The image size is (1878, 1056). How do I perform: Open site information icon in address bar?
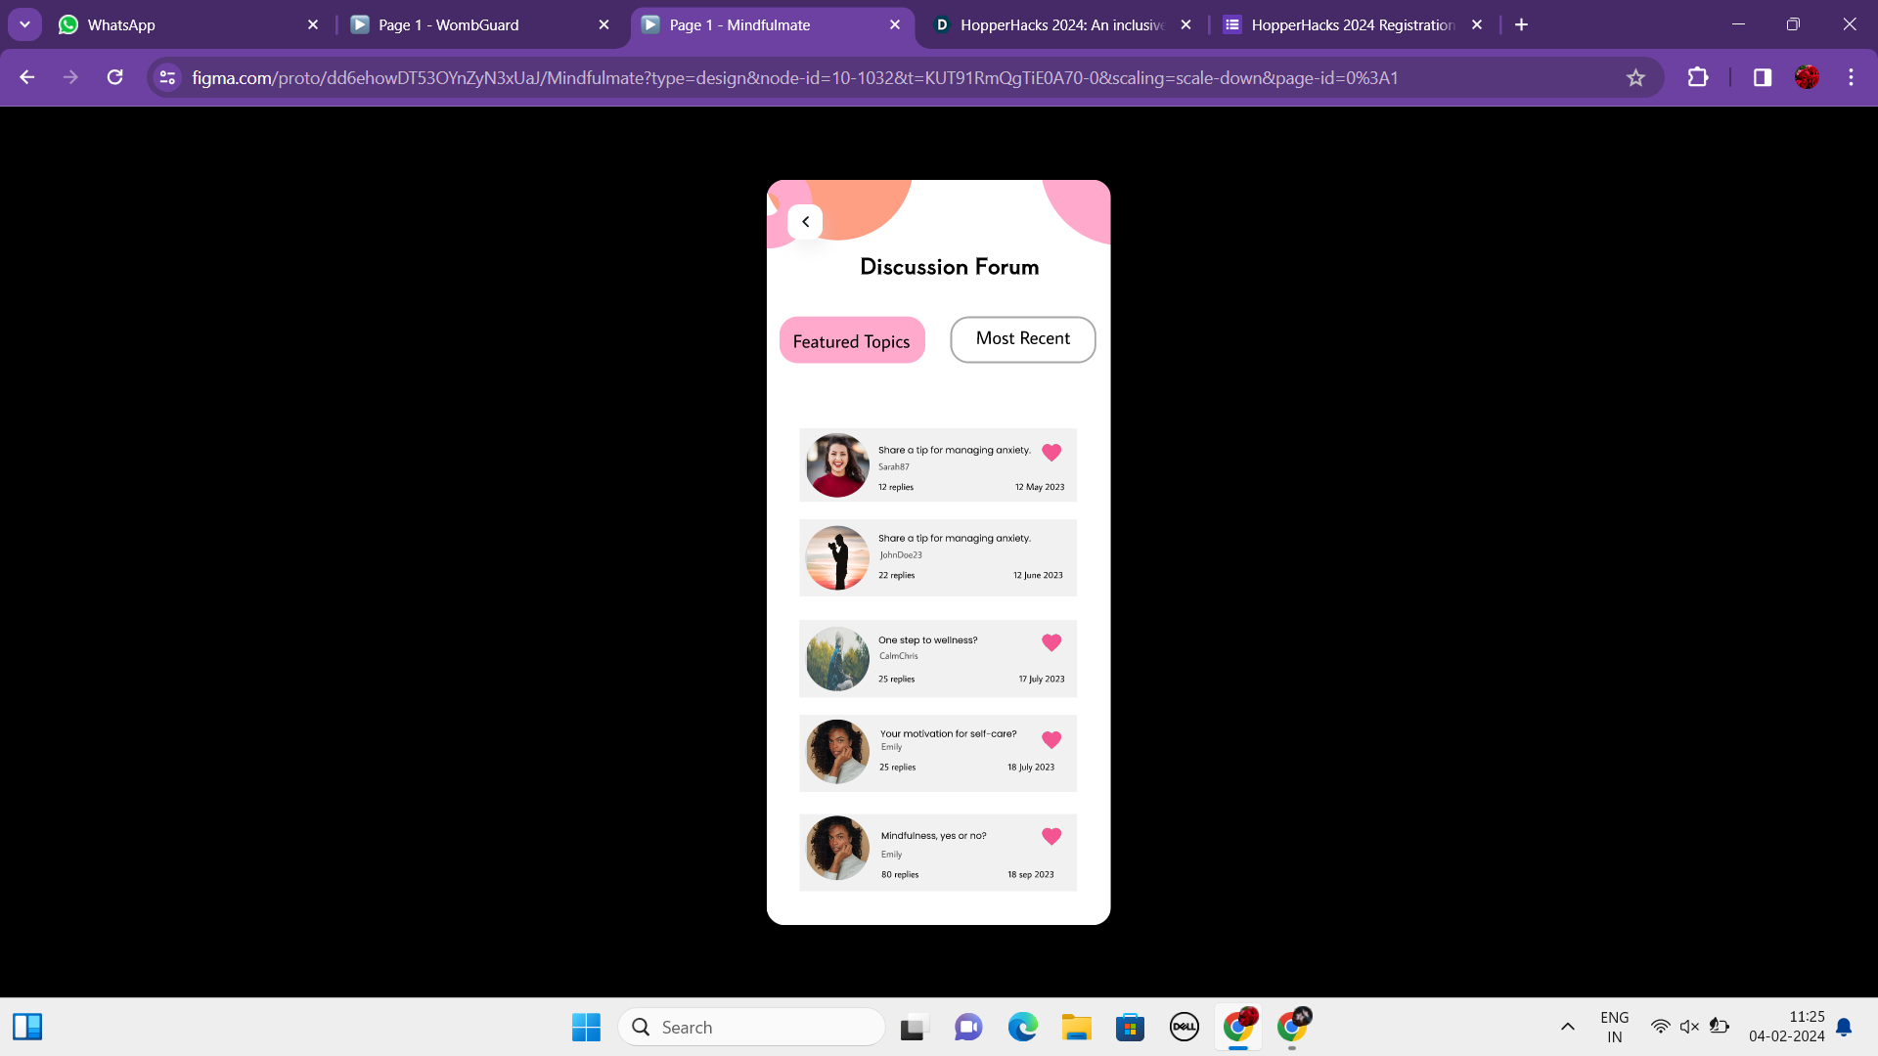[167, 77]
